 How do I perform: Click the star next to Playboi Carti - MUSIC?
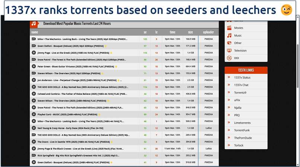click(99, 114)
